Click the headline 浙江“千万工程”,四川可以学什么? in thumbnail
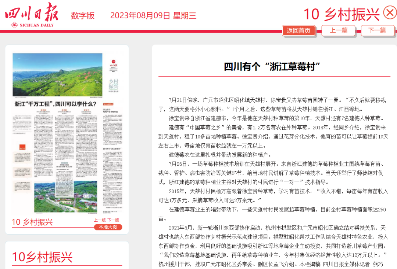This screenshot has width=397, height=269. (56, 104)
